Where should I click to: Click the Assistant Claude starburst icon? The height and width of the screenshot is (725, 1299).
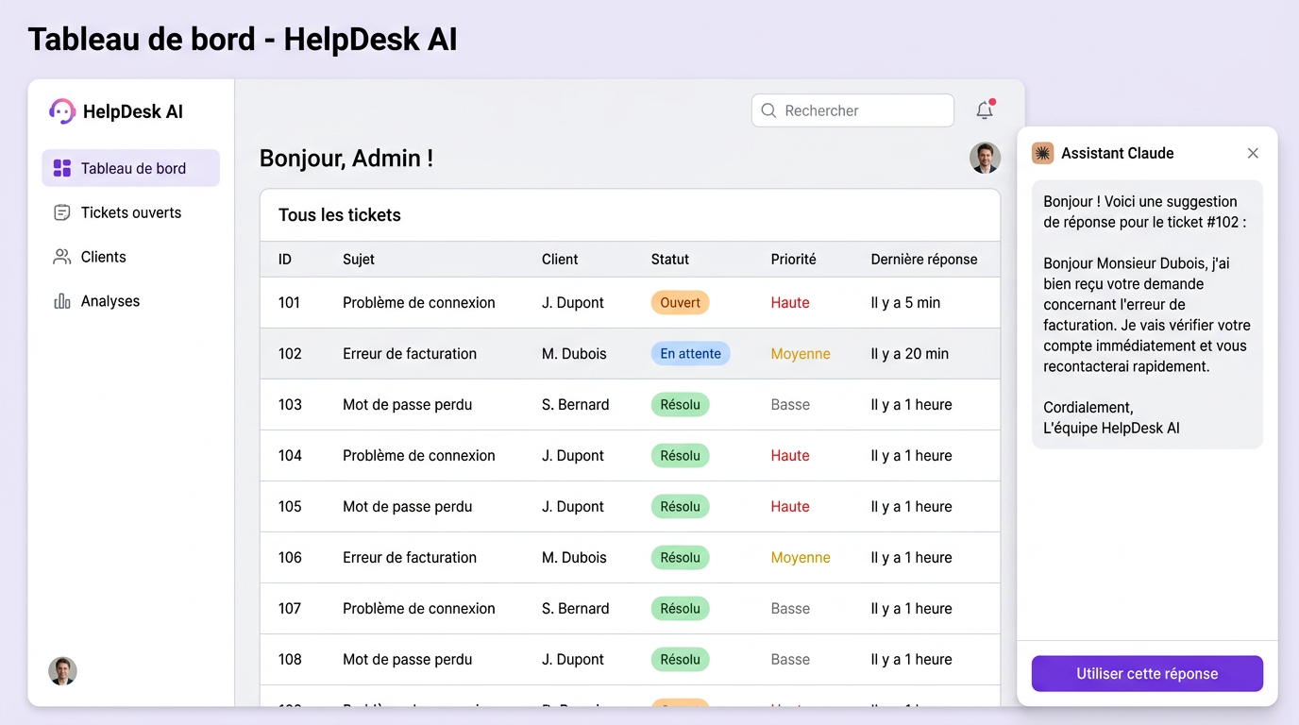click(1042, 153)
